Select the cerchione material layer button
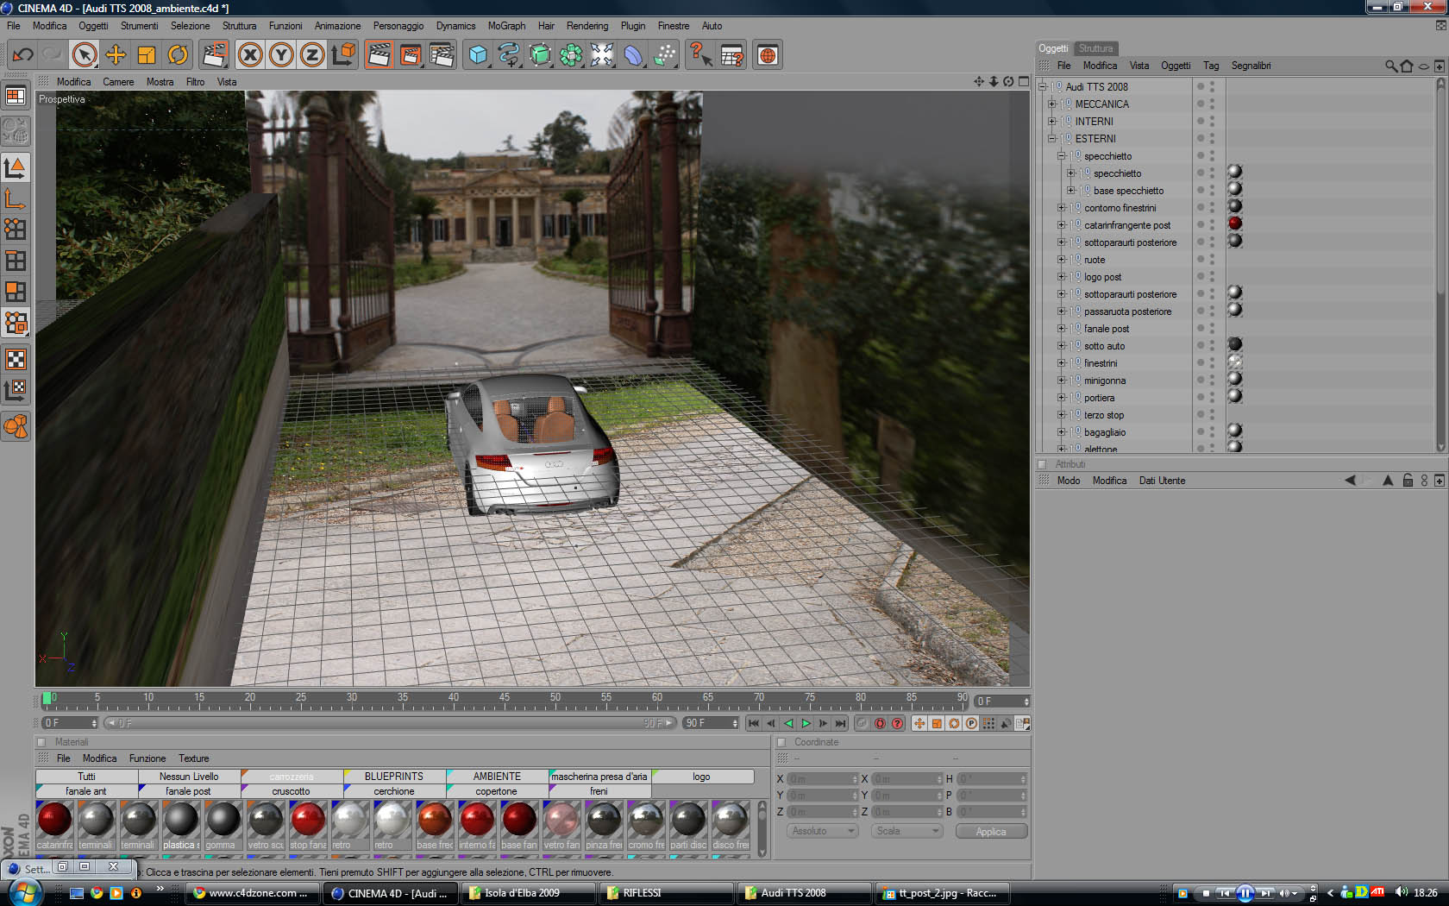 click(x=394, y=791)
